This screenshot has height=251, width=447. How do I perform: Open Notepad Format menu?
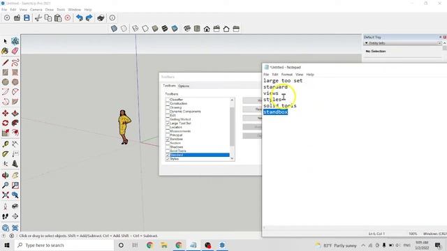(x=287, y=75)
